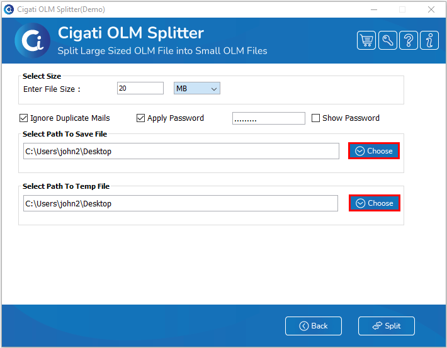The height and width of the screenshot is (348, 447).
Task: Uncheck the Apply Password checkbox
Action: coord(140,118)
